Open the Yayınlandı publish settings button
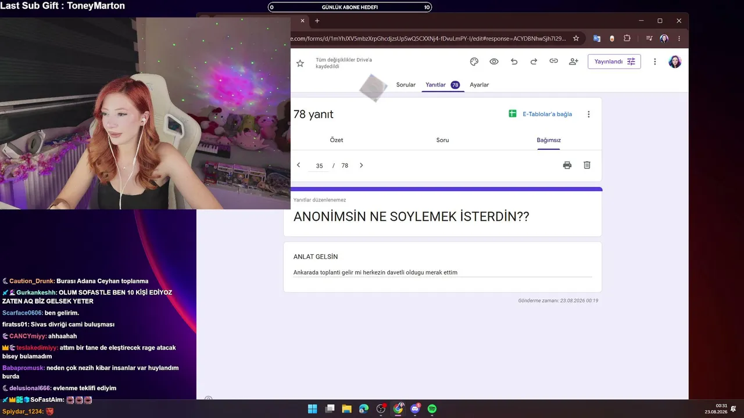Viewport: 744px width, 418px height. pyautogui.click(x=614, y=62)
